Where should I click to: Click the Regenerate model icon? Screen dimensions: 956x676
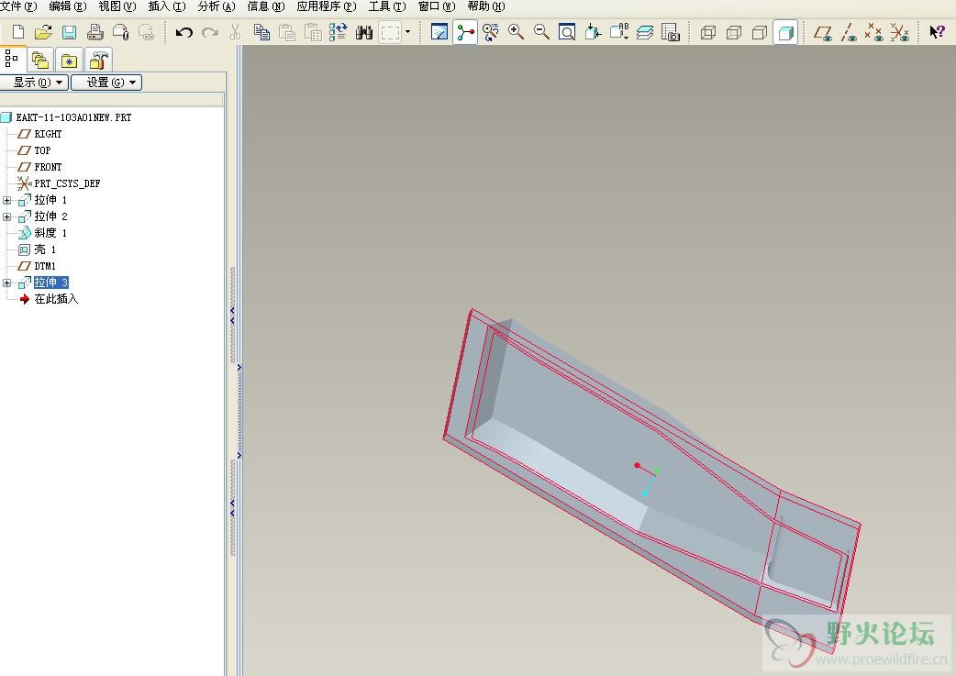339,32
